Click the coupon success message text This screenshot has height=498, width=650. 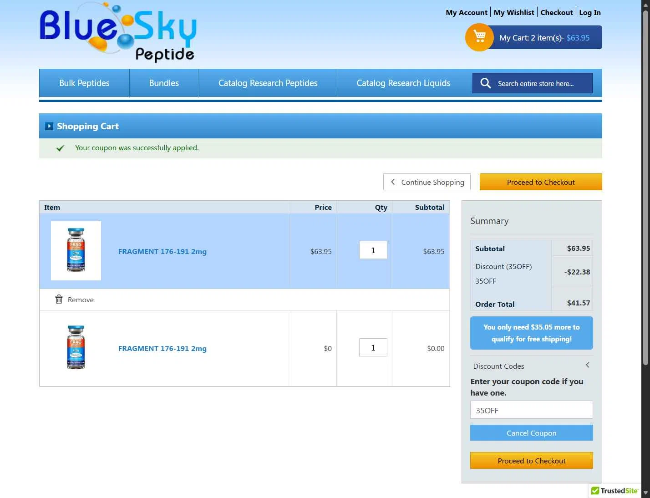coord(137,147)
